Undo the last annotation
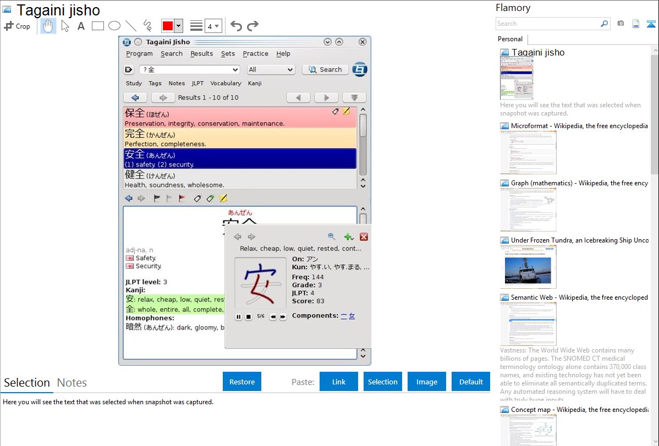Image resolution: width=659 pixels, height=446 pixels. click(x=236, y=26)
